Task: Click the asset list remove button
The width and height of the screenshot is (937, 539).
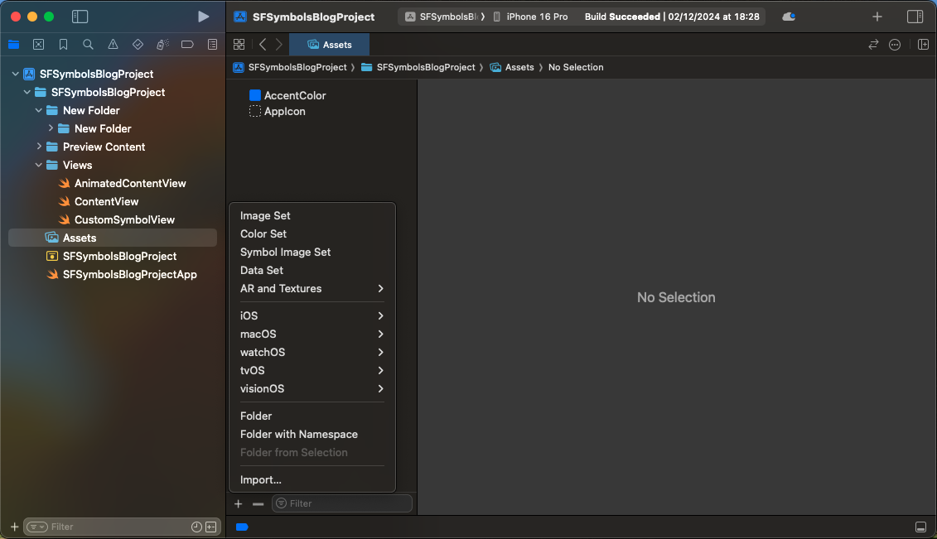Action: point(258,503)
